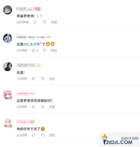
Task: Click the 2d2d.COM watermark logo
Action: pyautogui.click(x=119, y=139)
